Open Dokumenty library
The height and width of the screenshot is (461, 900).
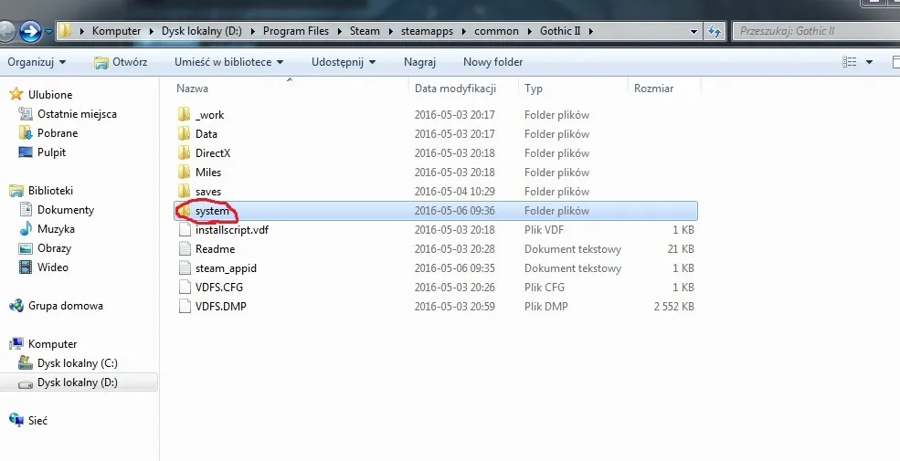(x=66, y=209)
